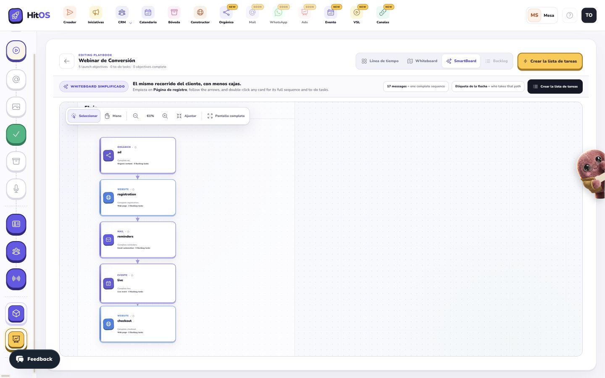
Task: Select the SmartBoard tab
Action: pyautogui.click(x=461, y=61)
